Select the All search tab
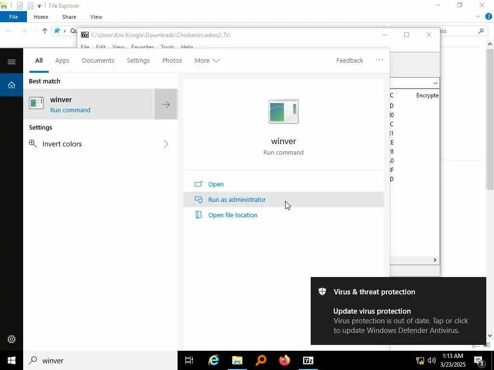Screen dimensions: 494x370 [x=39, y=60]
